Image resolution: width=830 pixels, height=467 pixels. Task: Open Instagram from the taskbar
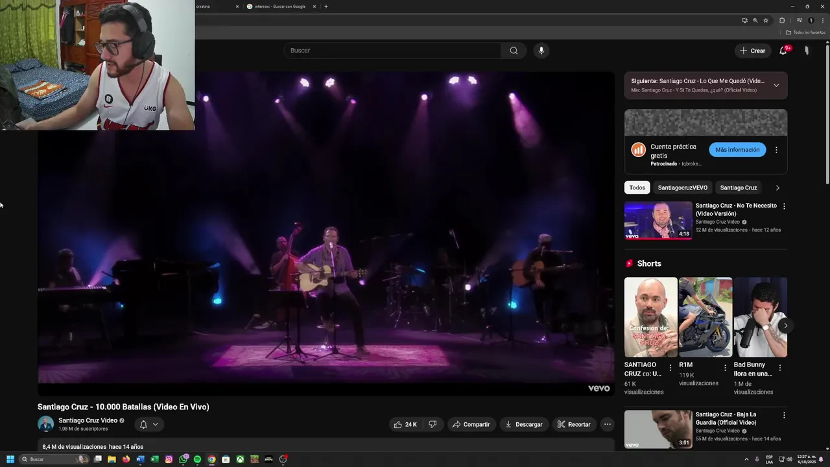(x=169, y=459)
